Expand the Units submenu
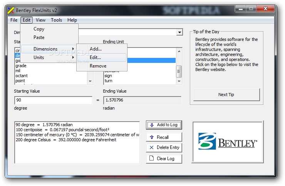Viewport: 285px width, 186px height. pyautogui.click(x=49, y=57)
